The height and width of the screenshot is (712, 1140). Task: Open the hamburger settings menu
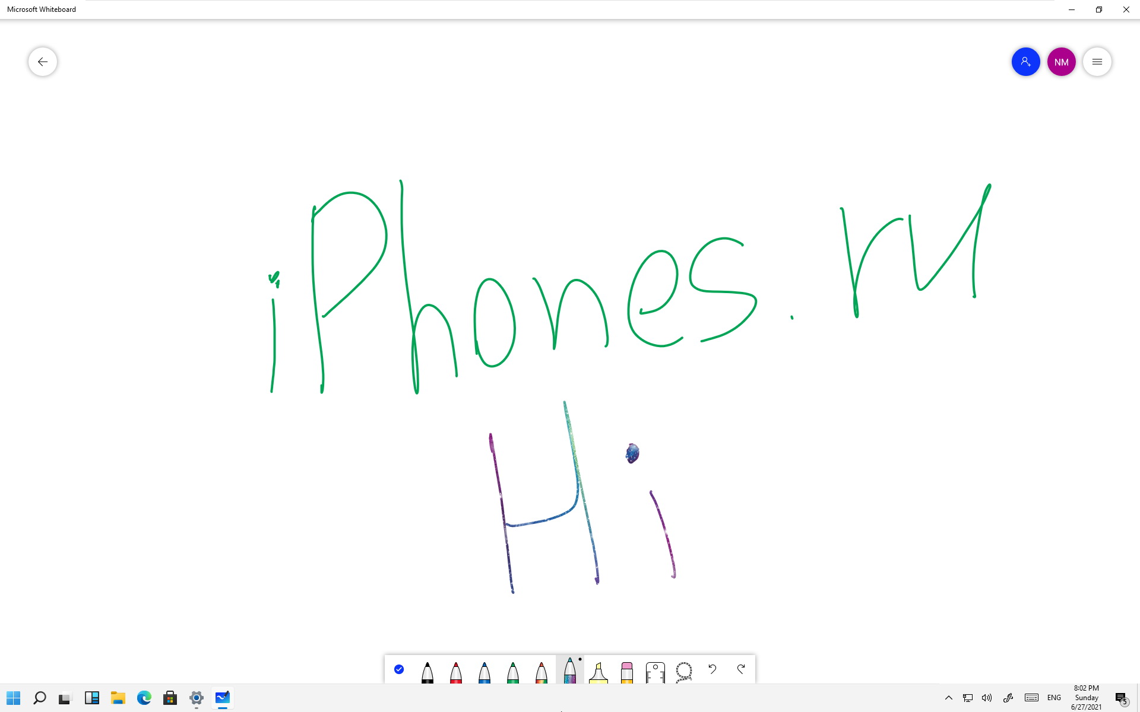coord(1097,62)
